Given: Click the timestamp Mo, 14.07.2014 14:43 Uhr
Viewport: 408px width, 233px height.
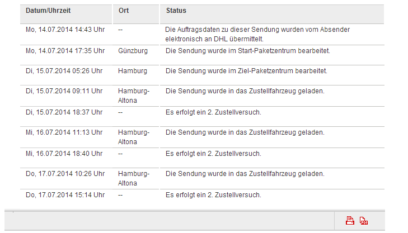Looking at the screenshot, I should coord(65,29).
